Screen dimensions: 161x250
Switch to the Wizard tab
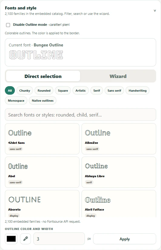(x=118, y=76)
